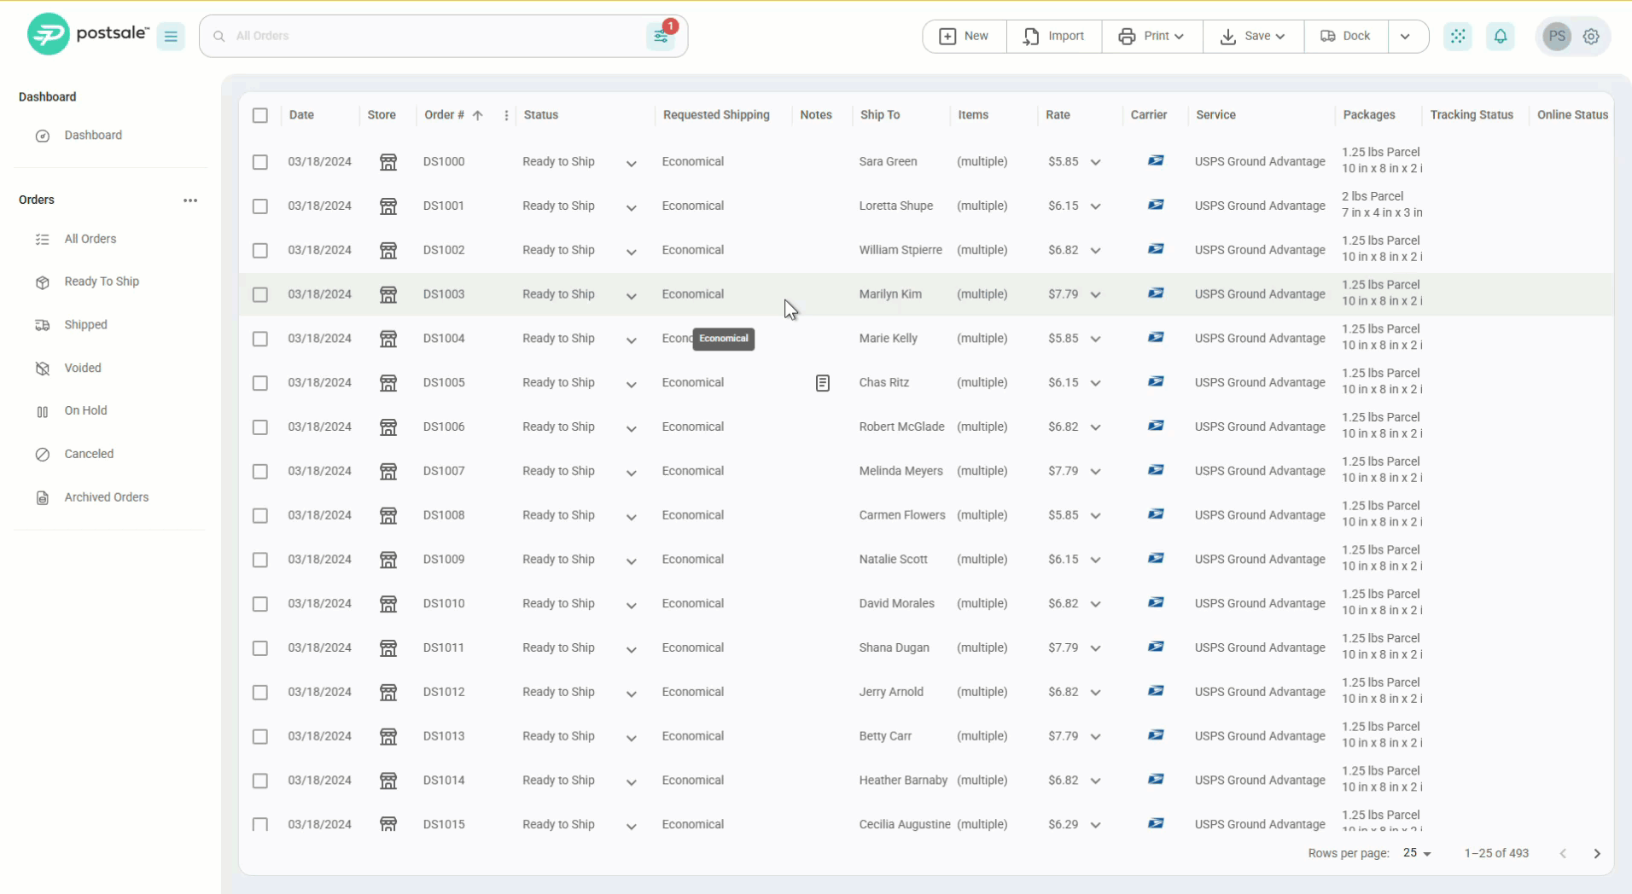Click the store icon next to DS1002

(x=389, y=250)
